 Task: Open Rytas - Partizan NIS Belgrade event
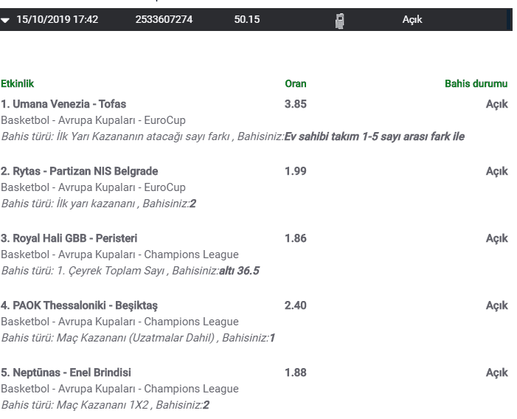pyautogui.click(x=80, y=171)
